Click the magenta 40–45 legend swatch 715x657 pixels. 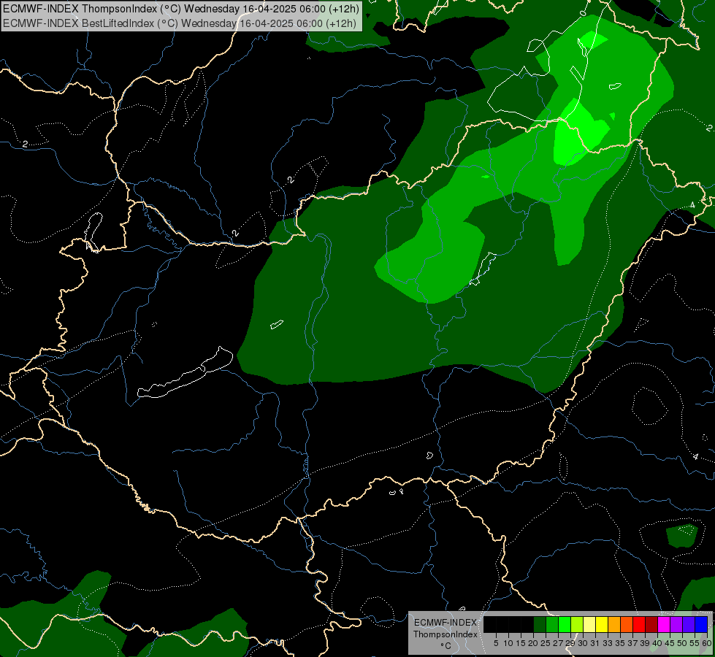pos(664,624)
